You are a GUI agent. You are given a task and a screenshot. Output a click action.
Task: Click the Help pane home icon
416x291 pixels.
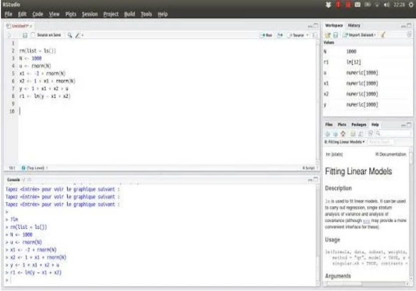coord(343,134)
